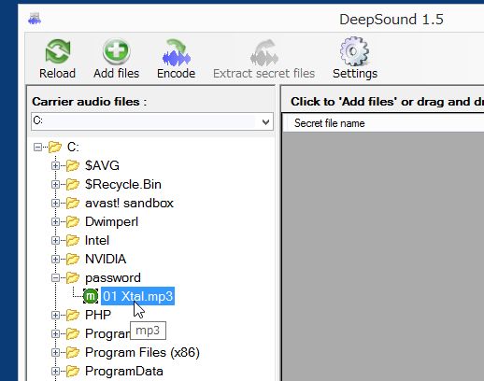This screenshot has height=381, width=484.
Task: Click the Encode waveform icon
Action: [x=177, y=52]
